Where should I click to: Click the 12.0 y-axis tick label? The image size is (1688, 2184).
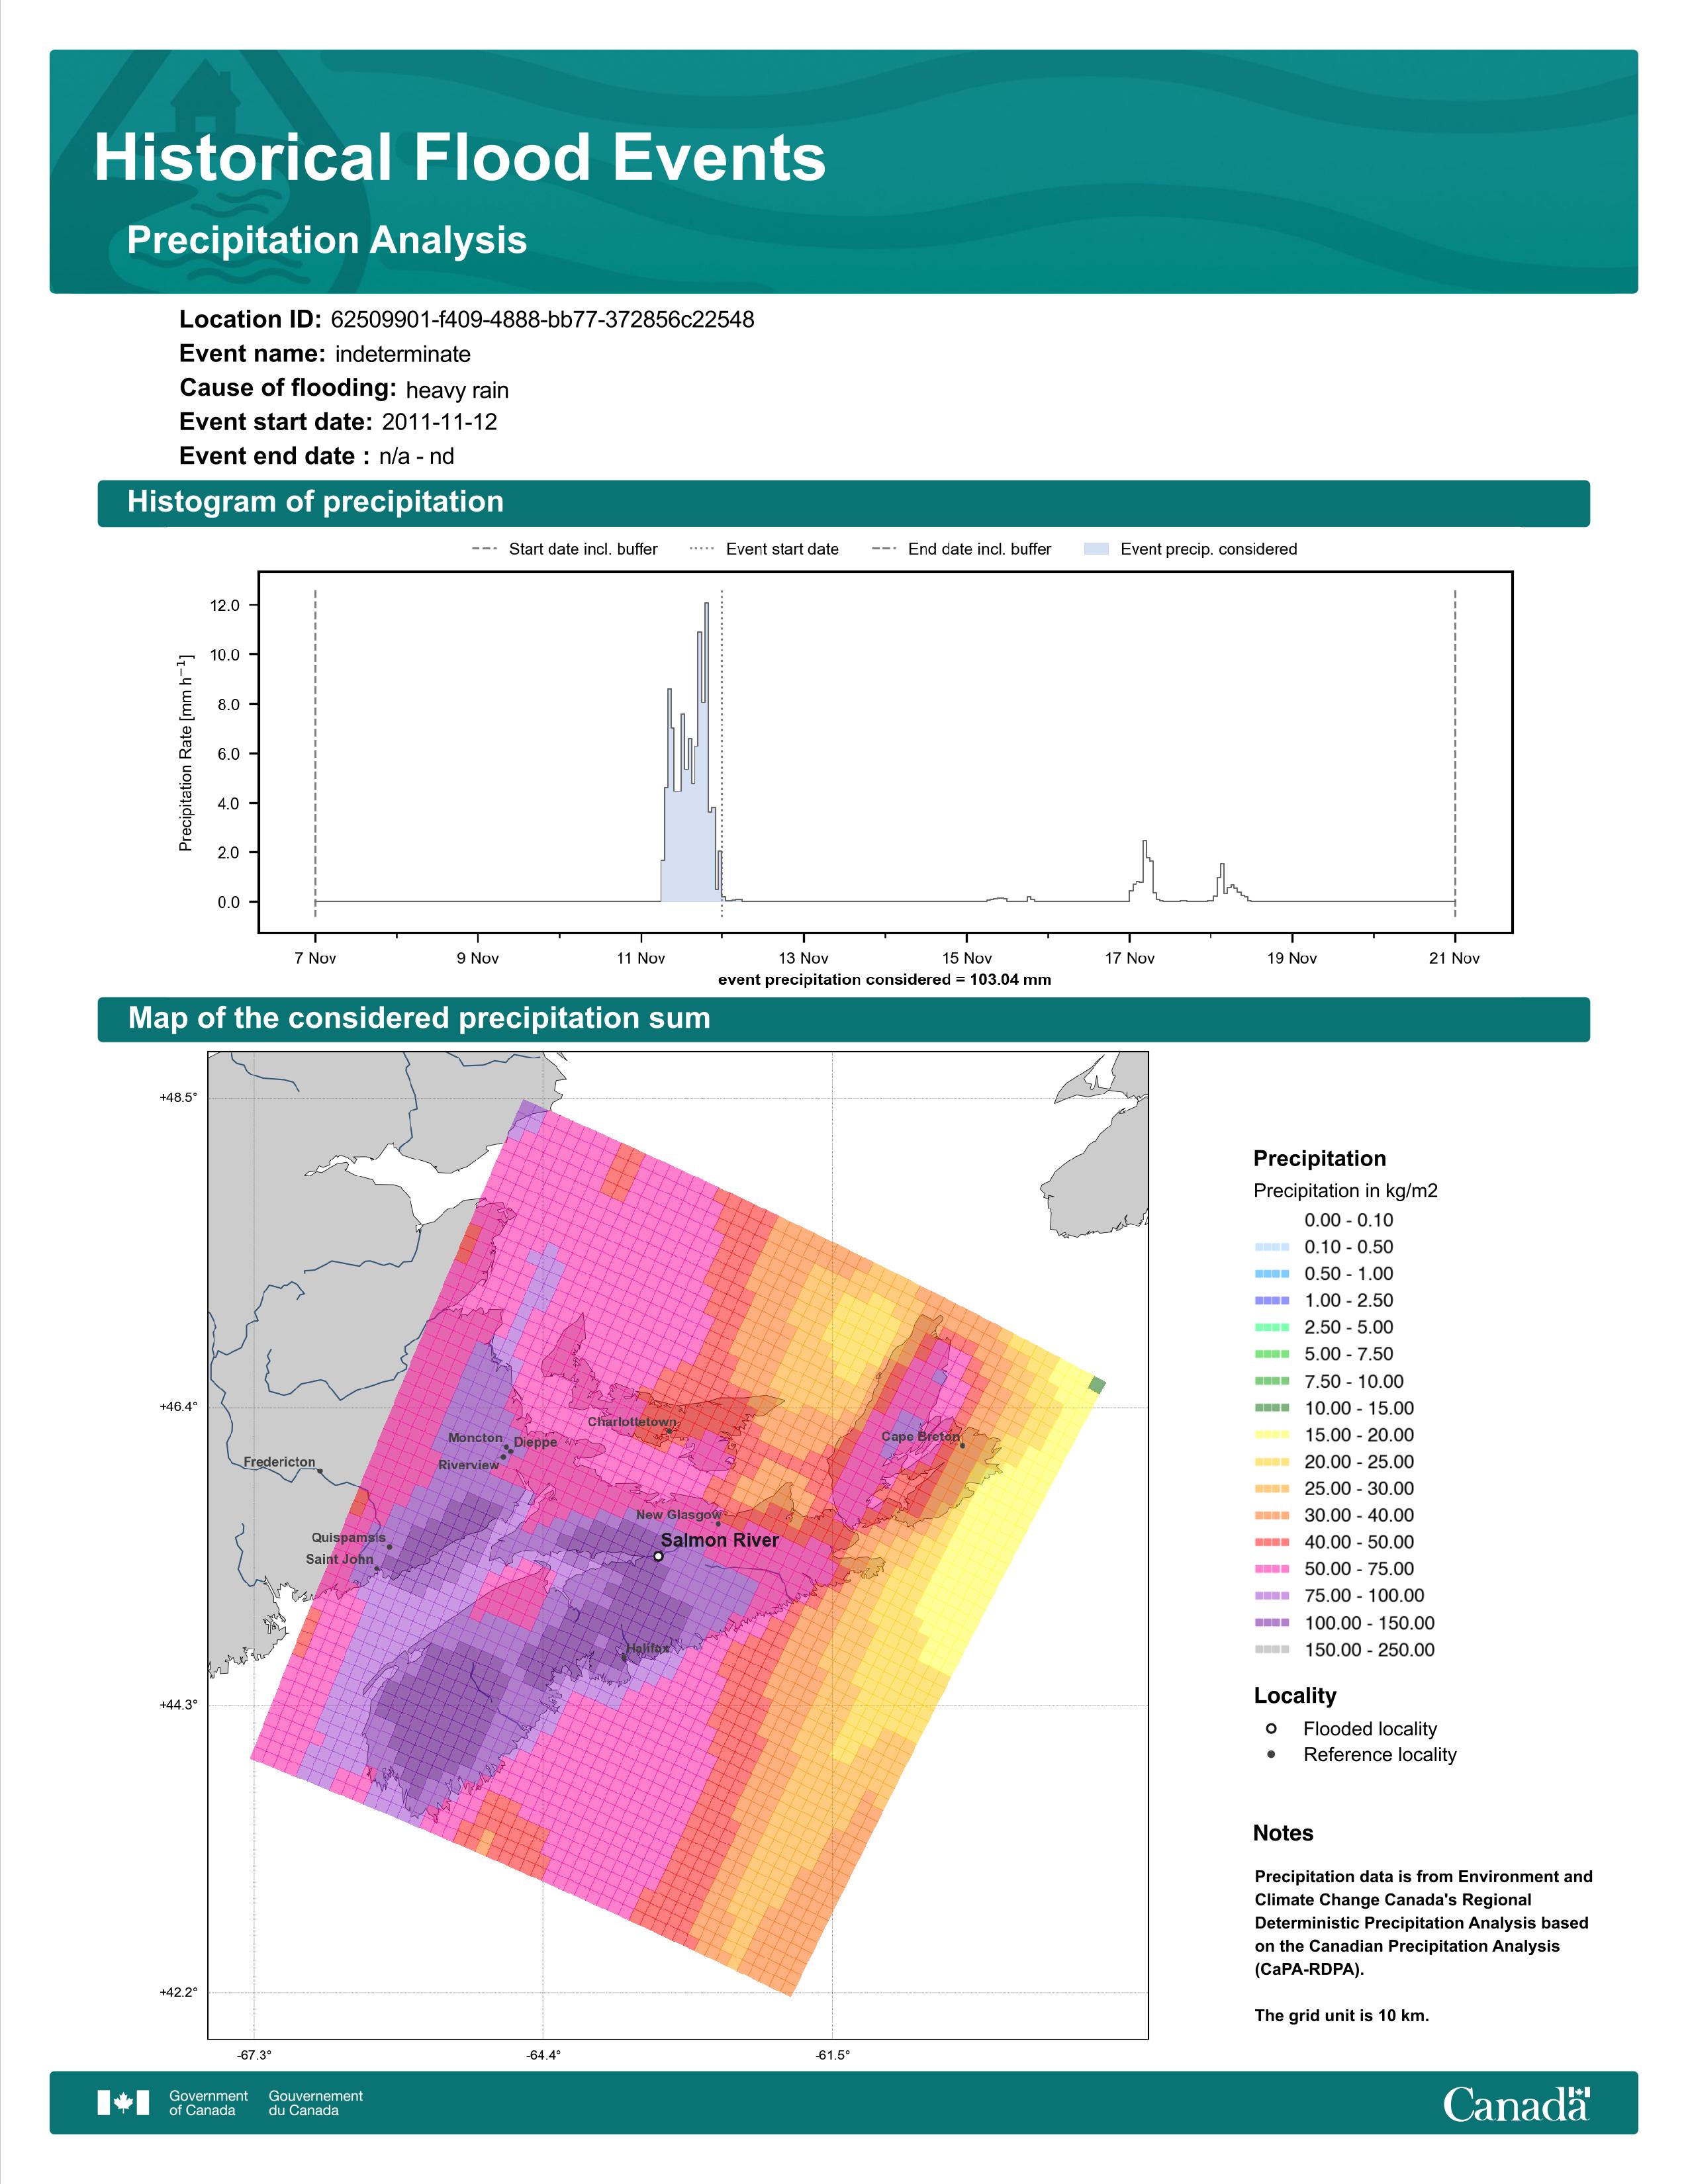226,606
